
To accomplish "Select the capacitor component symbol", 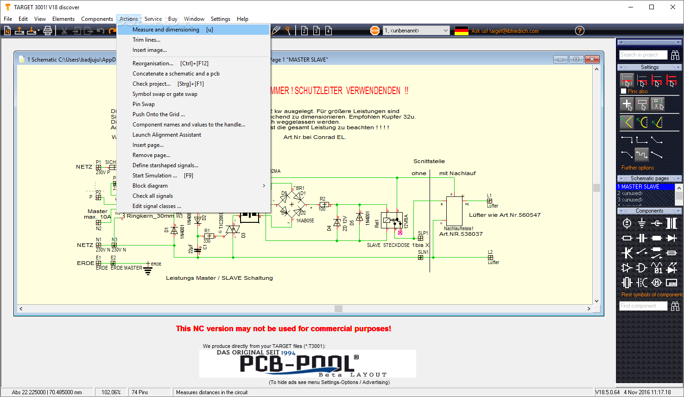I will [642, 238].
